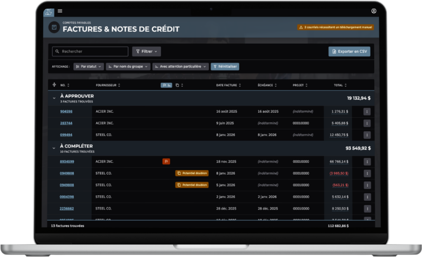Open the hamburger navigation menu
The height and width of the screenshot is (257, 422).
[x=60, y=11]
